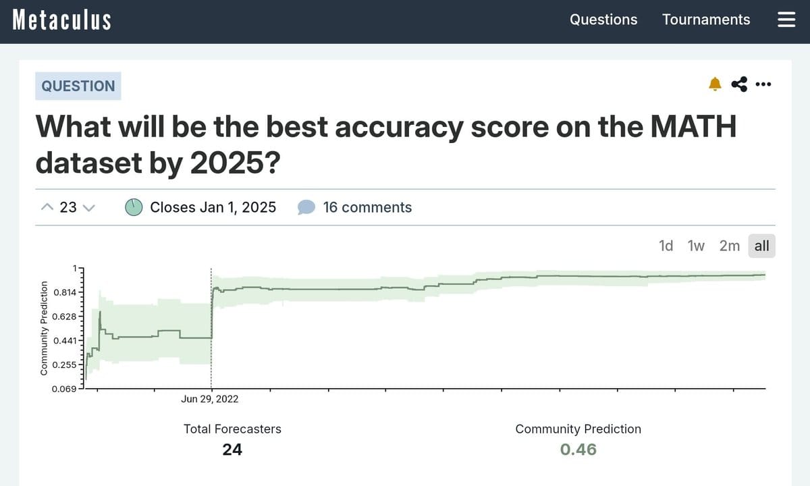Select the 1d chart range
This screenshot has height=486, width=810.
point(666,246)
